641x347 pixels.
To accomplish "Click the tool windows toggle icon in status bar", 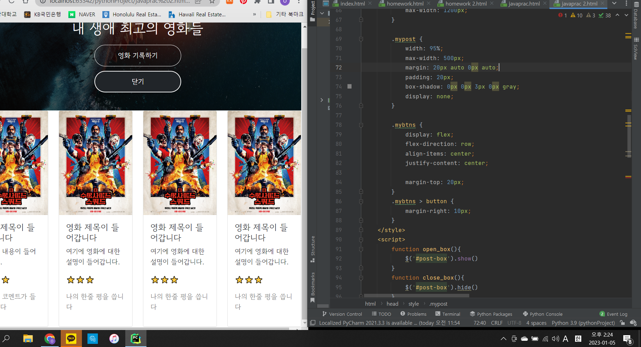I will tap(312, 323).
